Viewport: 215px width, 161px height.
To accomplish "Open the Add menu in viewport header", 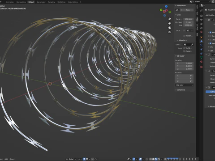I will (6, 159).
